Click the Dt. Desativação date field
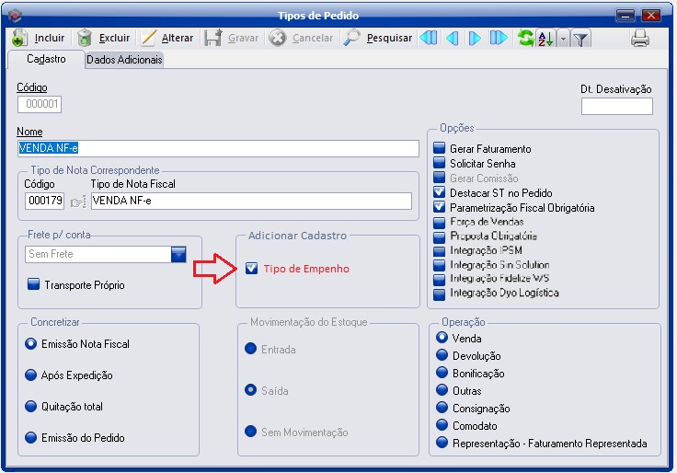Image resolution: width=677 pixels, height=473 pixels. tap(616, 106)
